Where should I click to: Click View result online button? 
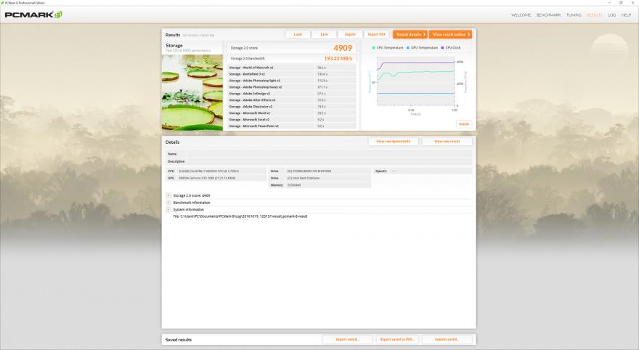point(450,34)
